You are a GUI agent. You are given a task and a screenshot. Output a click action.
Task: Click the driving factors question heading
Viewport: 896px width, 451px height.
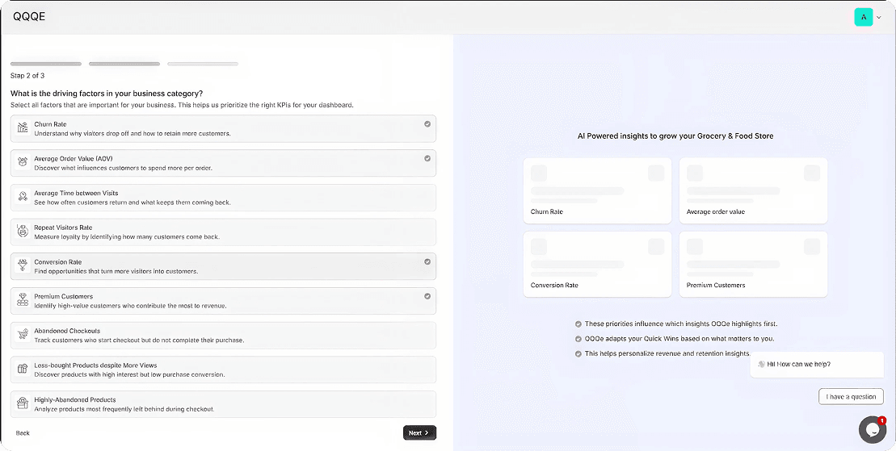107,93
